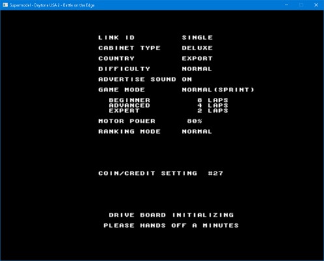
Task: Click the 4 LAPS value
Action: tap(213, 105)
